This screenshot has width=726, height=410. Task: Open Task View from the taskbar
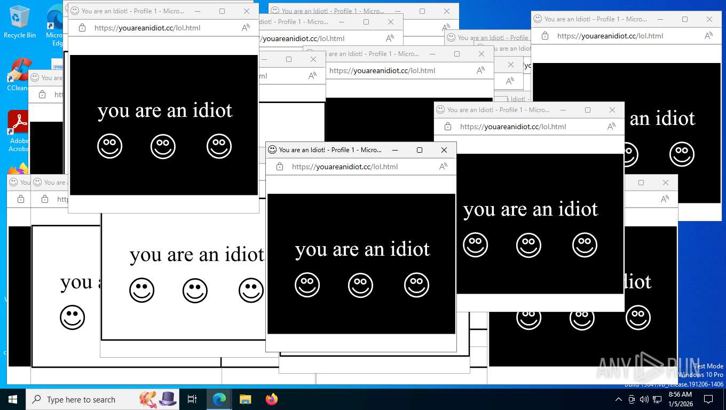192,399
